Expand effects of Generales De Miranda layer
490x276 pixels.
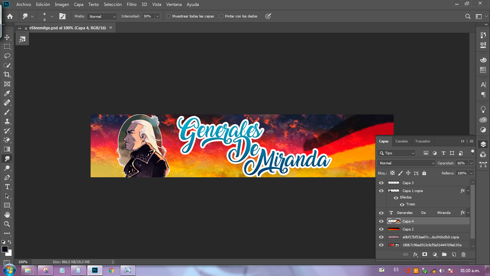coord(468,213)
